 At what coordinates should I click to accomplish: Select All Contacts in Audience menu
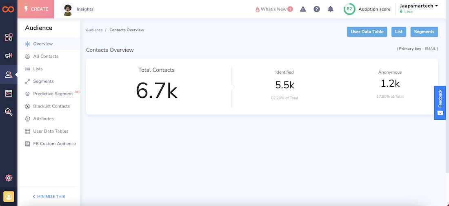click(46, 56)
